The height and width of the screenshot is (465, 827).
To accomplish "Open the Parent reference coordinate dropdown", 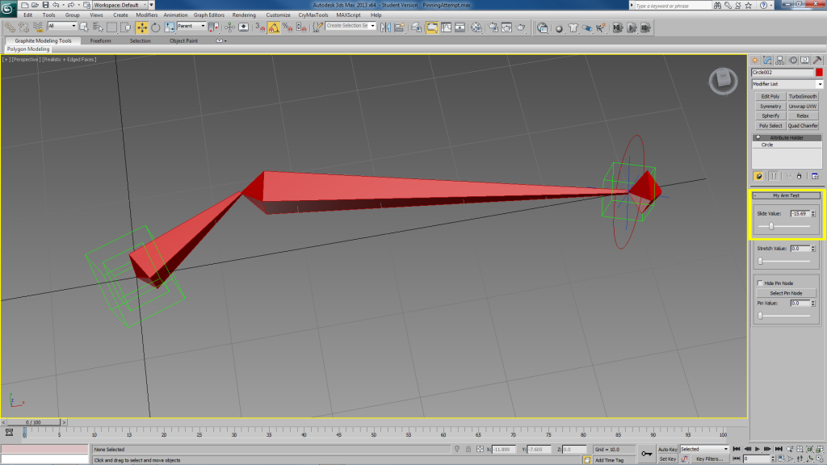I will tap(191, 27).
